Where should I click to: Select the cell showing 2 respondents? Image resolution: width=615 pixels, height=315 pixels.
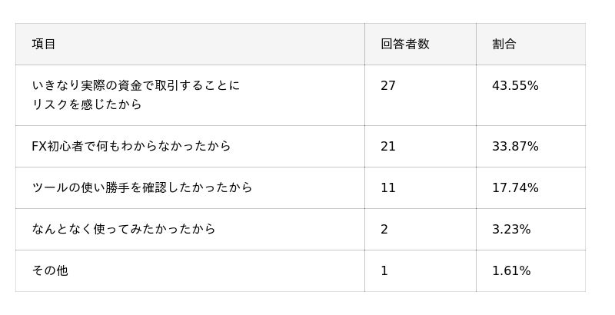384,229
